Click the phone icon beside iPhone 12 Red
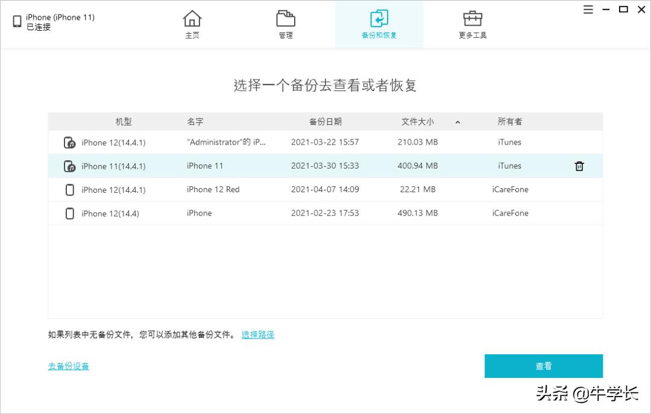Screen dimensions: 651x414 (69, 189)
